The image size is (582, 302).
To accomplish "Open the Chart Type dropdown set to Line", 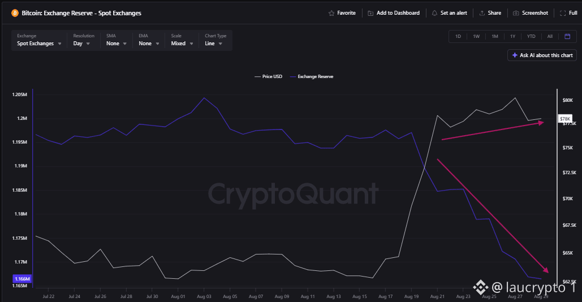I will pyautogui.click(x=215, y=40).
